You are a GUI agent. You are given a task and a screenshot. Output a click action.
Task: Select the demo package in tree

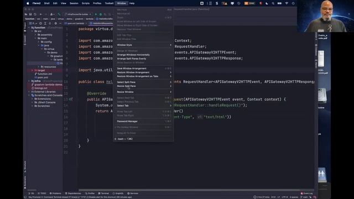pyautogui.click(x=53, y=53)
